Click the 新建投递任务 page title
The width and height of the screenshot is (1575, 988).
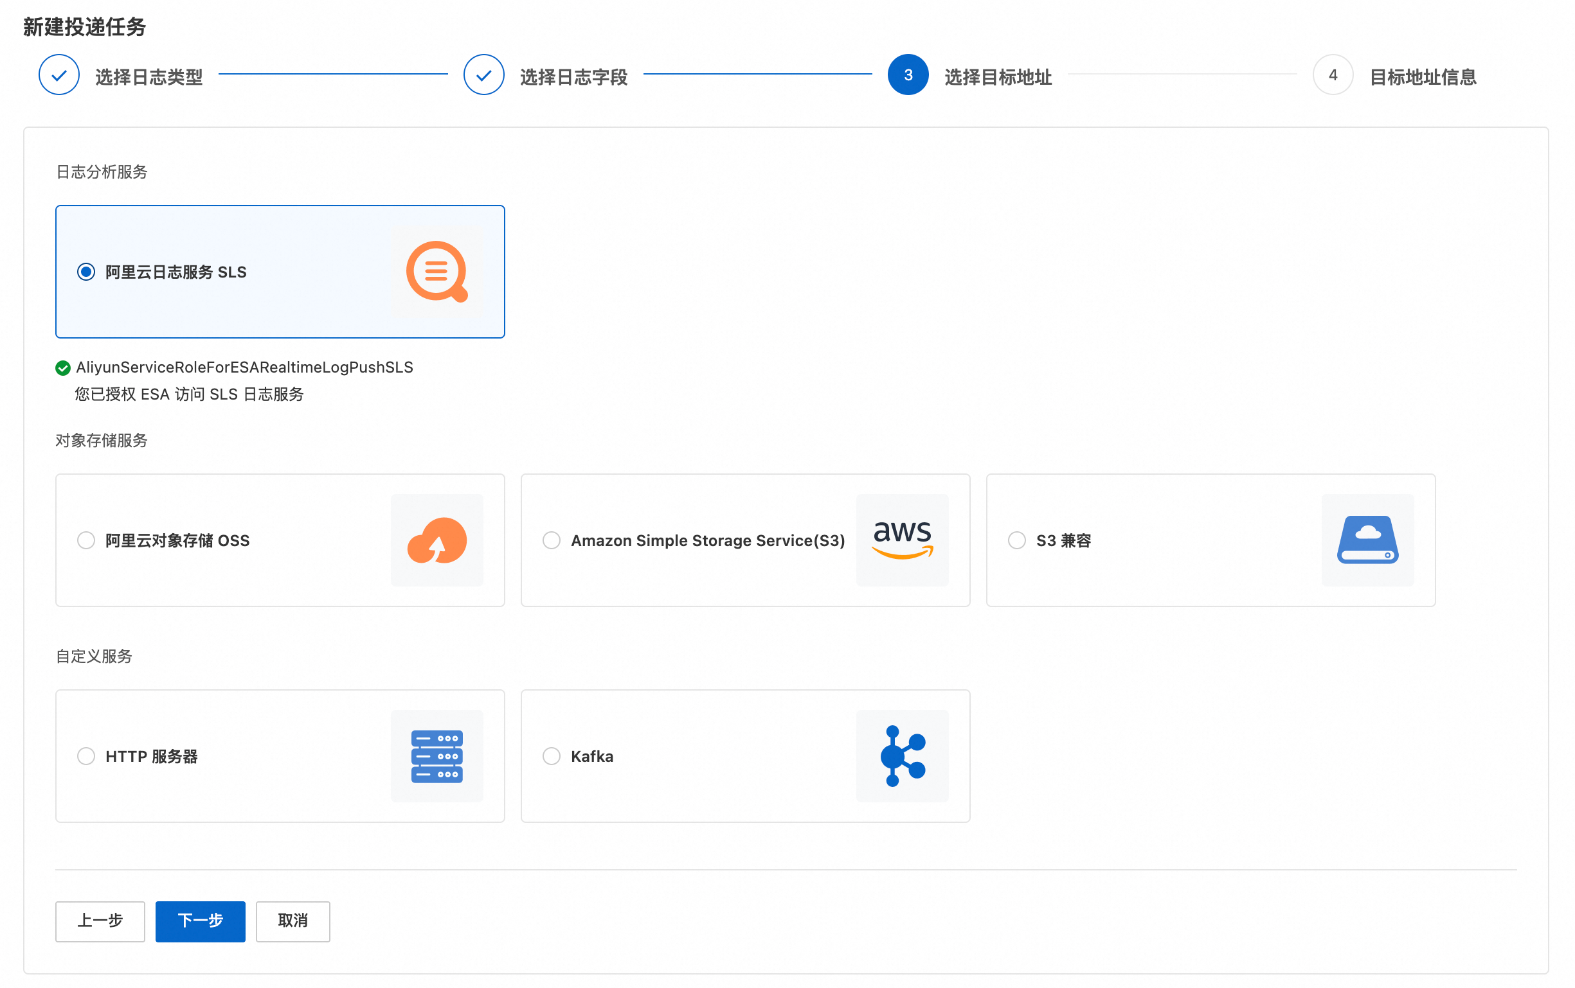coord(84,27)
